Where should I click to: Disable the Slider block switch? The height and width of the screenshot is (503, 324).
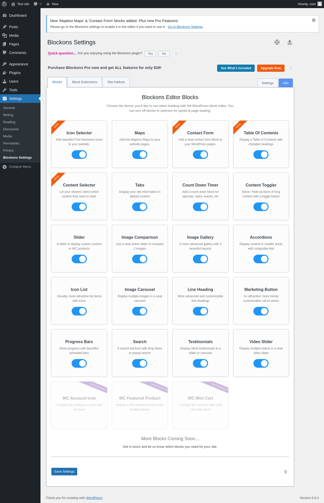tap(79, 259)
